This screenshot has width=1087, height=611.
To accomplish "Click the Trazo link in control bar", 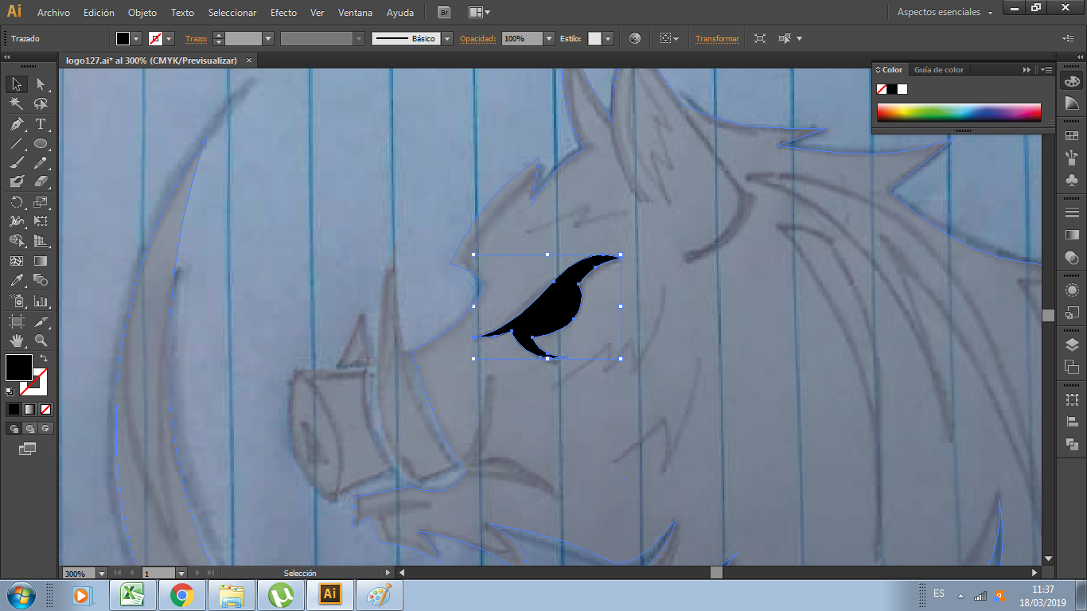I will coord(195,39).
